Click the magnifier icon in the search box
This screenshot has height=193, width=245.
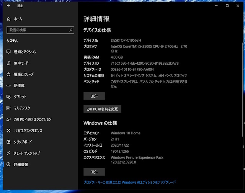pyautogui.click(x=70, y=30)
